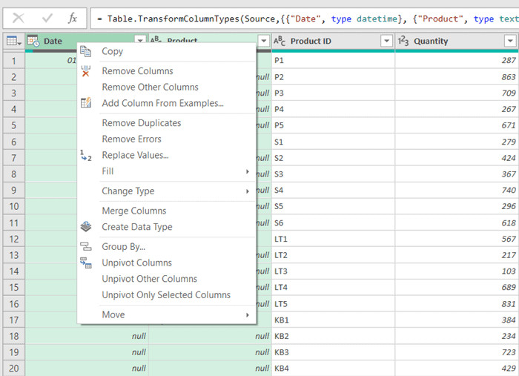Screen dimensions: 519x376
Task: Open the Quantity column filter dropdown
Action: (x=509, y=41)
